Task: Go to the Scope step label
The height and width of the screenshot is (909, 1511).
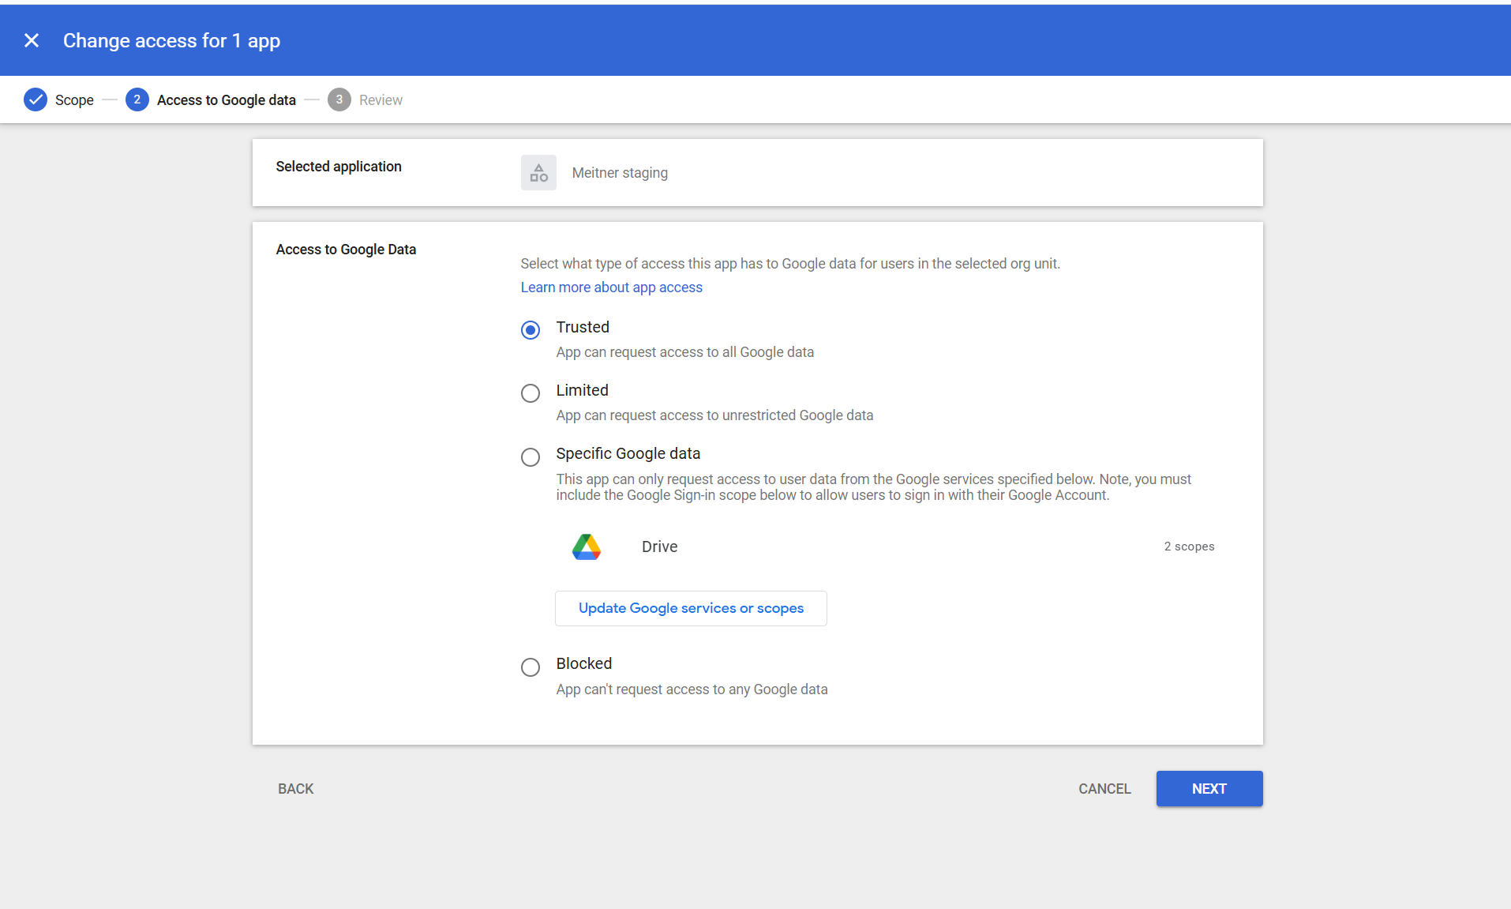Action: [x=74, y=100]
